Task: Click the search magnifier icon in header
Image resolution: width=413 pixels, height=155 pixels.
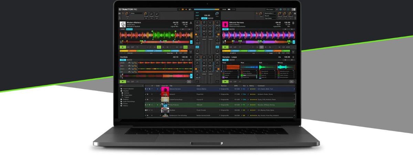Action: click(x=277, y=9)
